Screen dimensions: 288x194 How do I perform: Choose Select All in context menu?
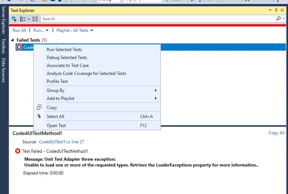(97, 116)
